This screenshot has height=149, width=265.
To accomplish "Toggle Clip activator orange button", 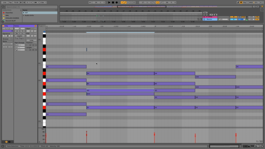I will [x=3, y=26].
